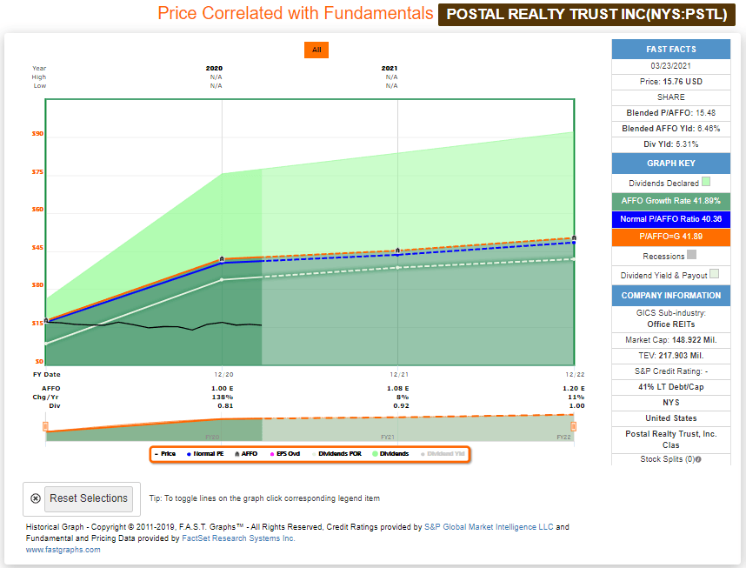
Task: Click the date 03/23/2021
Action: (671, 66)
